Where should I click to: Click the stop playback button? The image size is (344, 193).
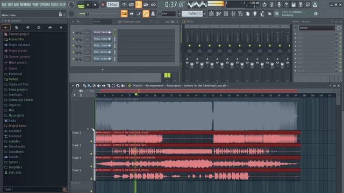coord(95,5)
